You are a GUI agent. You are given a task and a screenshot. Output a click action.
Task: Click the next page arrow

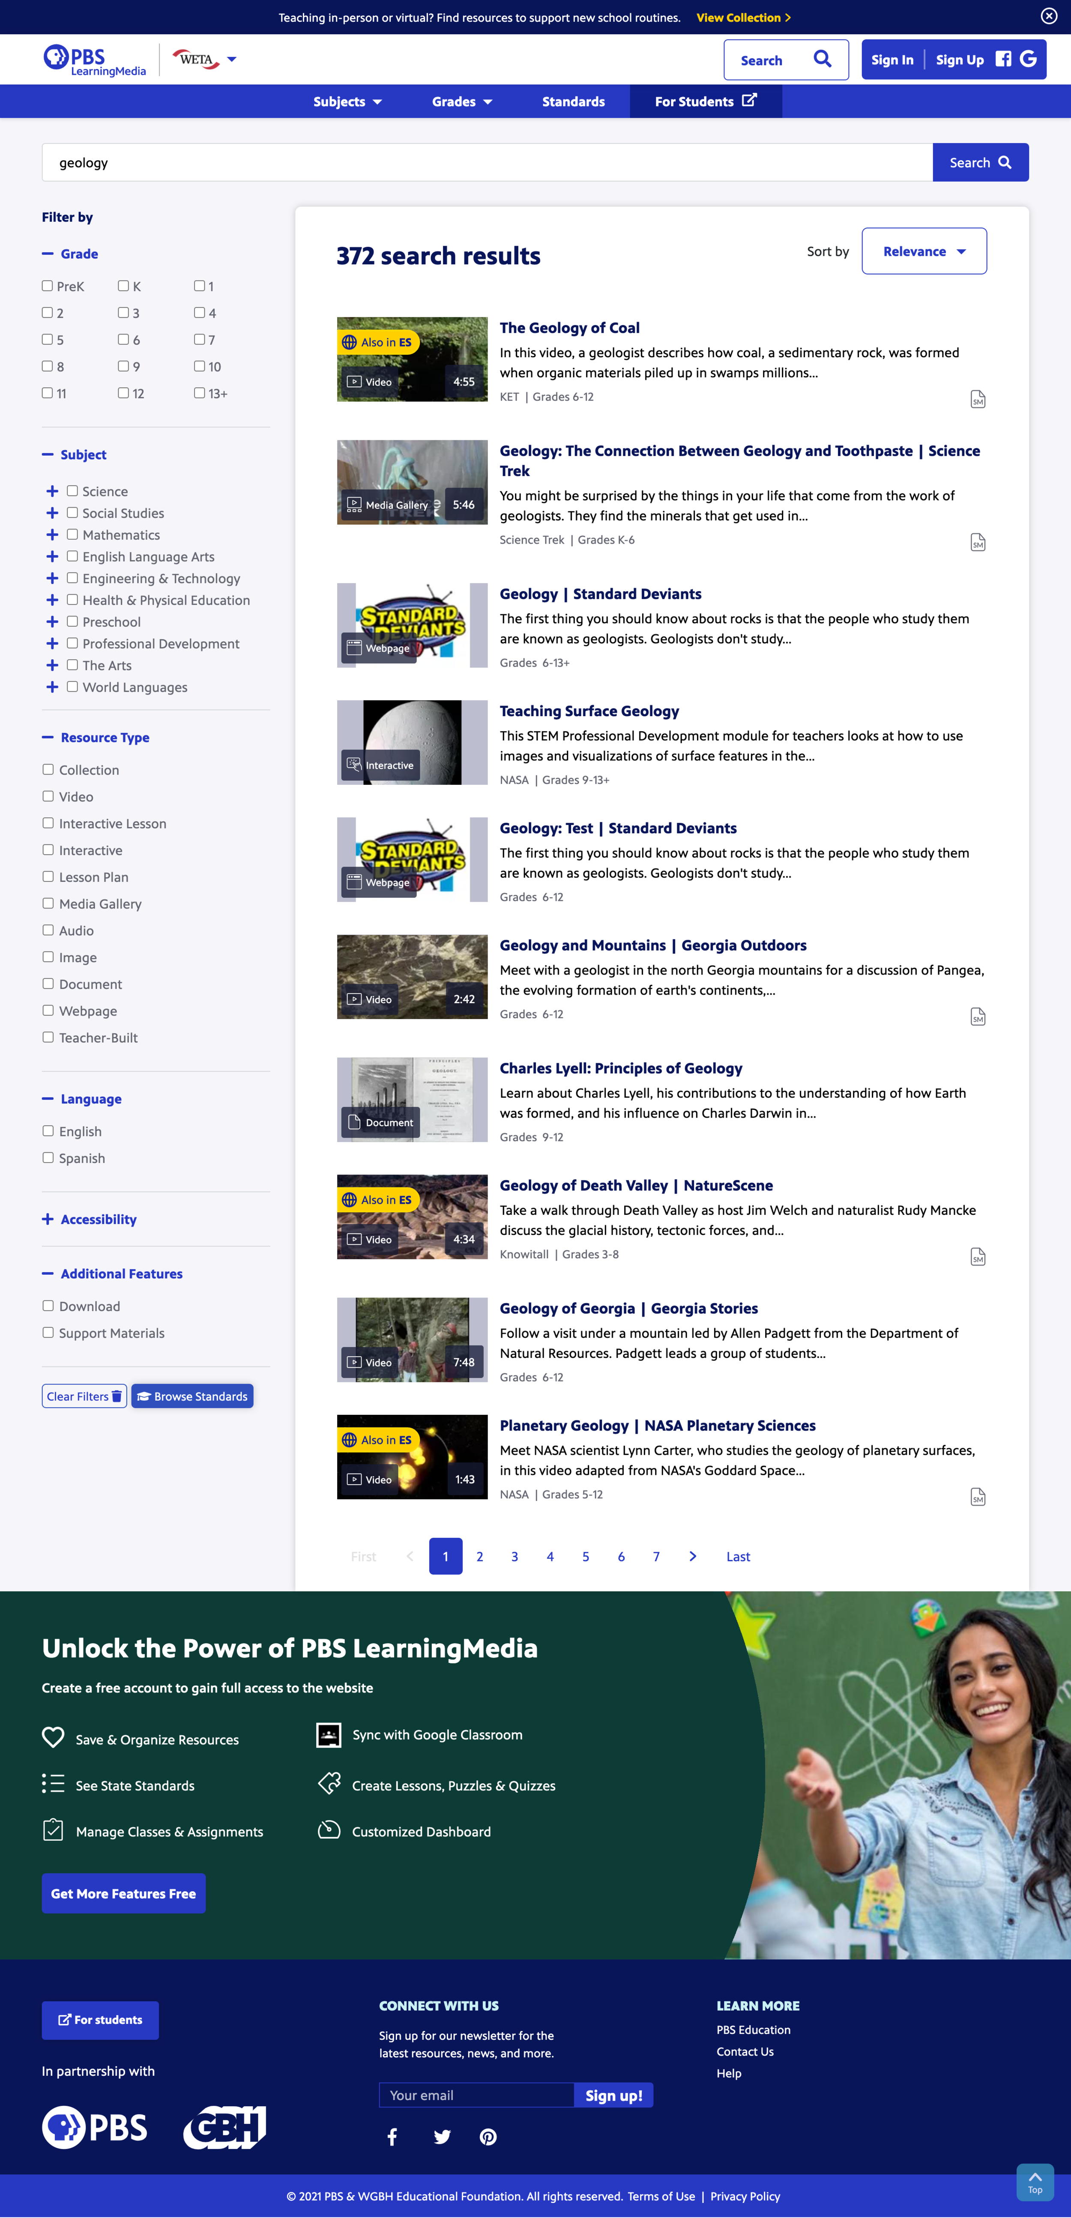point(692,1557)
